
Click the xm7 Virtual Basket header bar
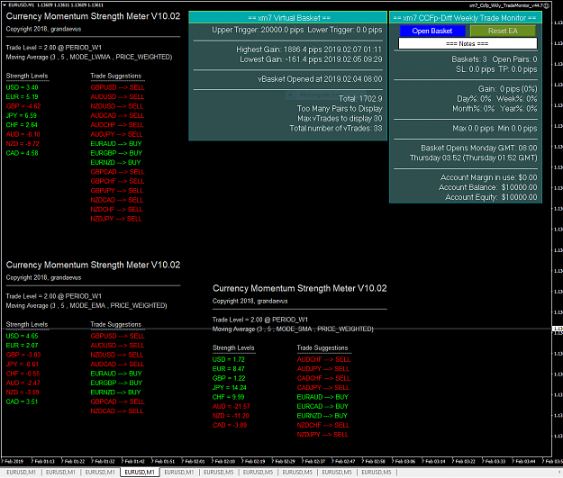288,18
